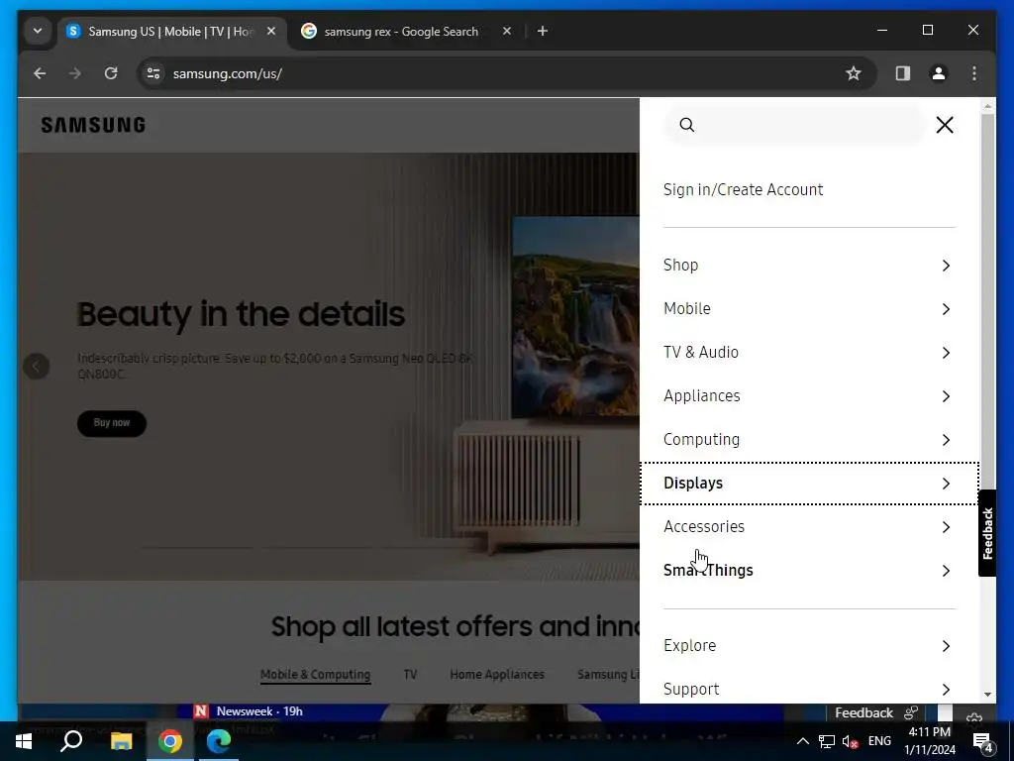The width and height of the screenshot is (1014, 761).
Task: Click the Buy now button
Action: pos(112,423)
